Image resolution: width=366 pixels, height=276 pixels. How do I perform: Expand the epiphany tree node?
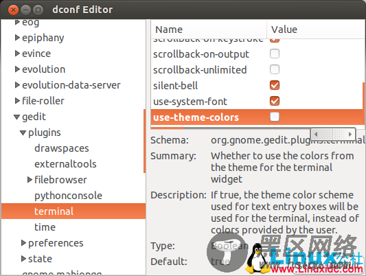(17, 38)
